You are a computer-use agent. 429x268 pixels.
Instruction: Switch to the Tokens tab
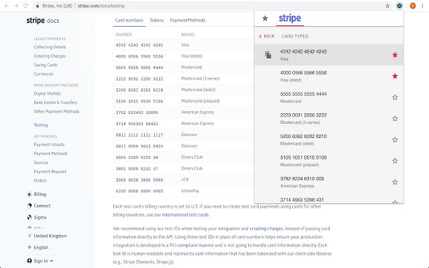coord(157,20)
